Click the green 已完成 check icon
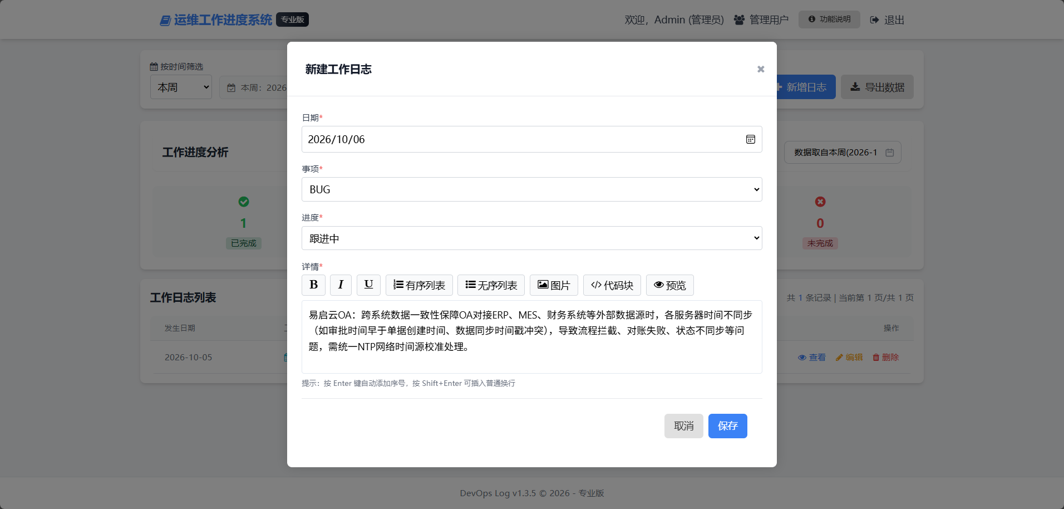This screenshot has width=1064, height=509. [244, 202]
